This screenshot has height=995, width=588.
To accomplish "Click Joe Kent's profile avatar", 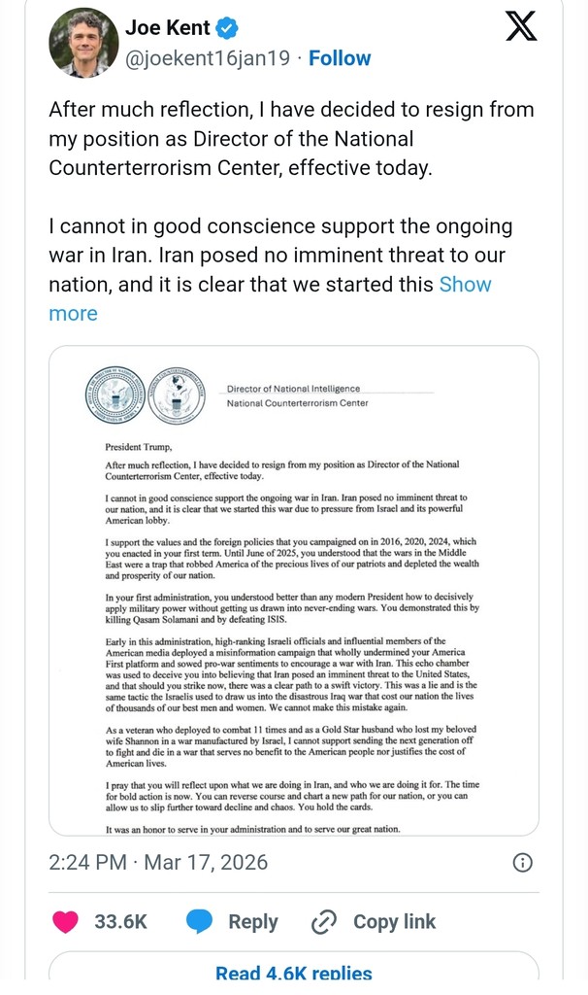I will (x=82, y=44).
